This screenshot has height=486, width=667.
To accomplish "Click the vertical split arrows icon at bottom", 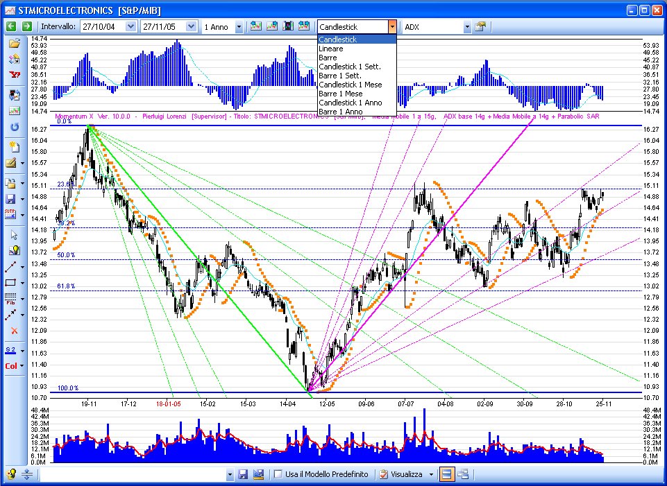I will point(27,474).
